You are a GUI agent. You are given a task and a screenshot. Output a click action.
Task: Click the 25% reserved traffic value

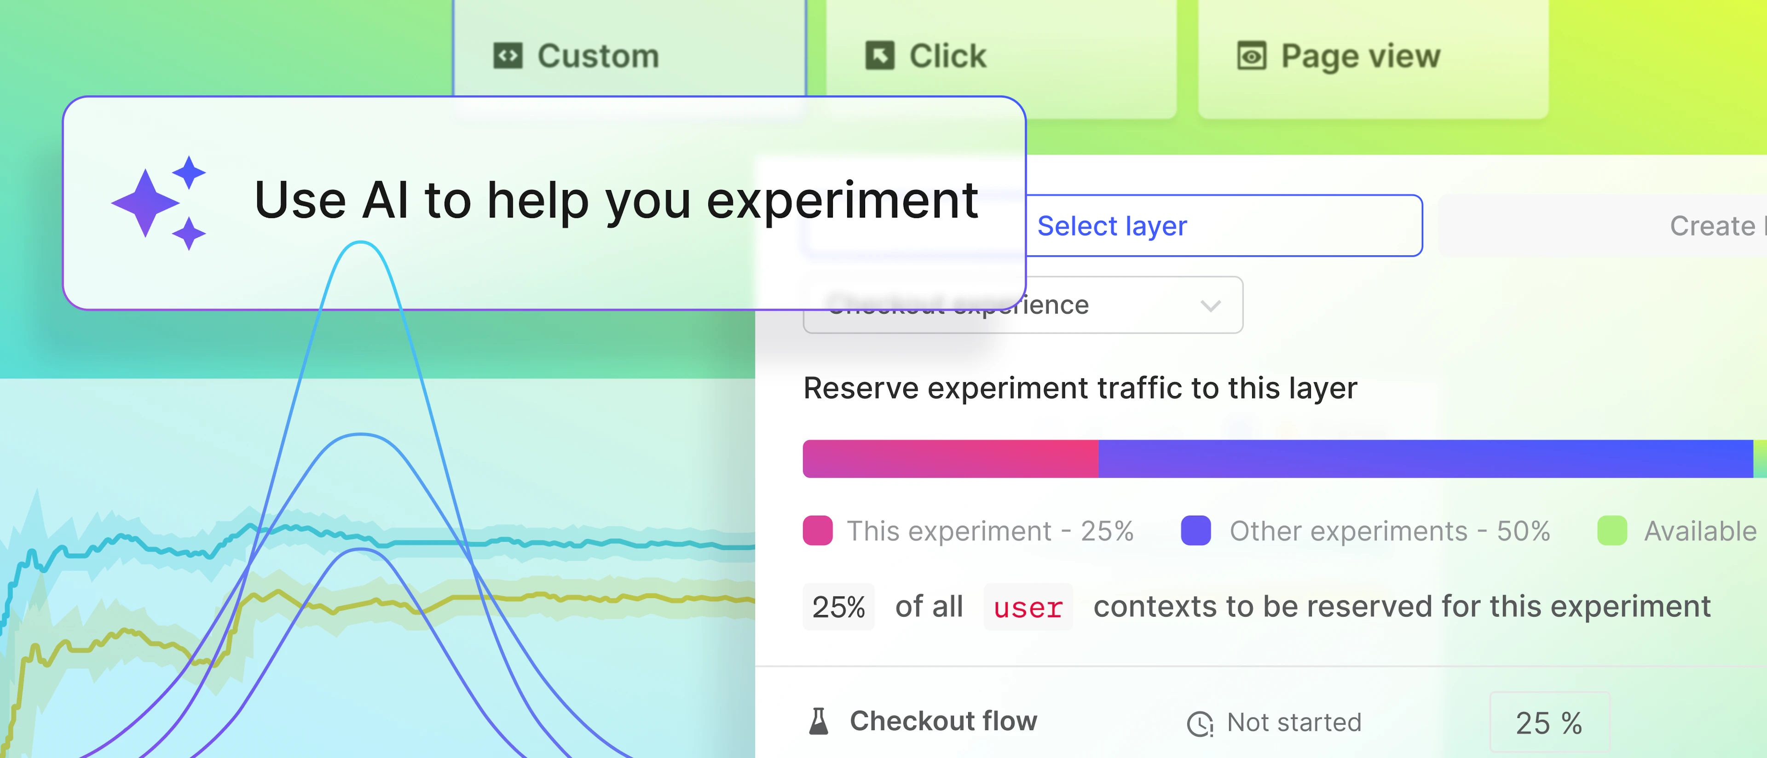click(838, 606)
